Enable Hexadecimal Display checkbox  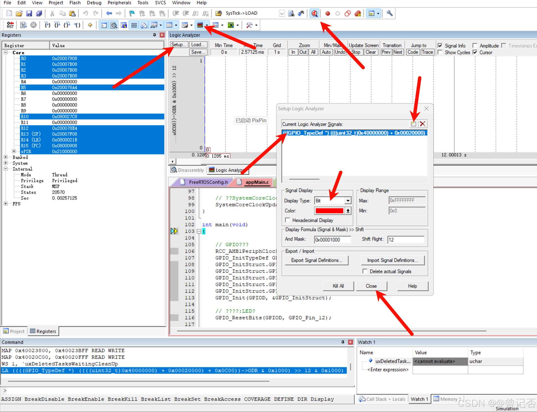(288, 220)
